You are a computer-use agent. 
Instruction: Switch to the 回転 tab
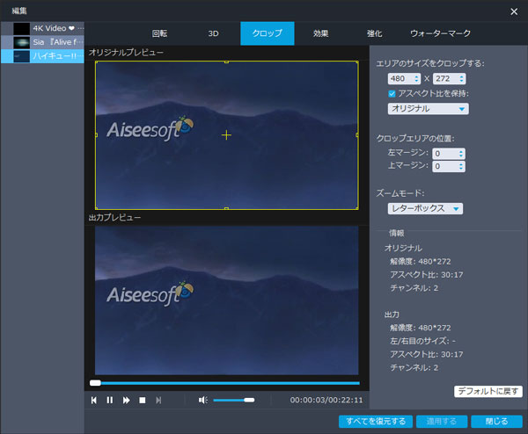pyautogui.click(x=159, y=33)
